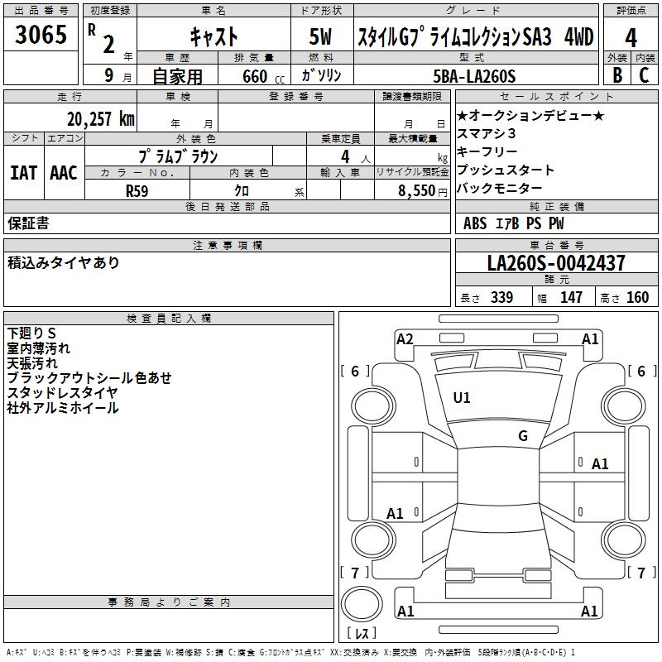Image resolution: width=662 pixels, height=662 pixels.
Task: Click the rear-right wheel on diagram
Action: pos(624,540)
